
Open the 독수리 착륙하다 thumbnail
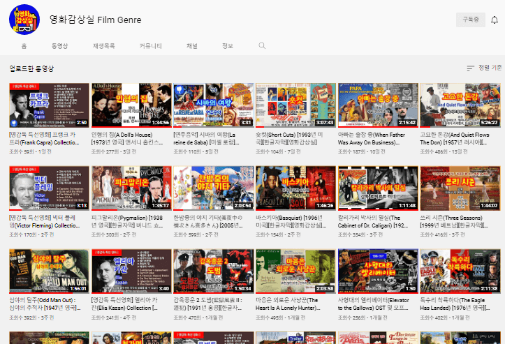pyautogui.click(x=460, y=271)
